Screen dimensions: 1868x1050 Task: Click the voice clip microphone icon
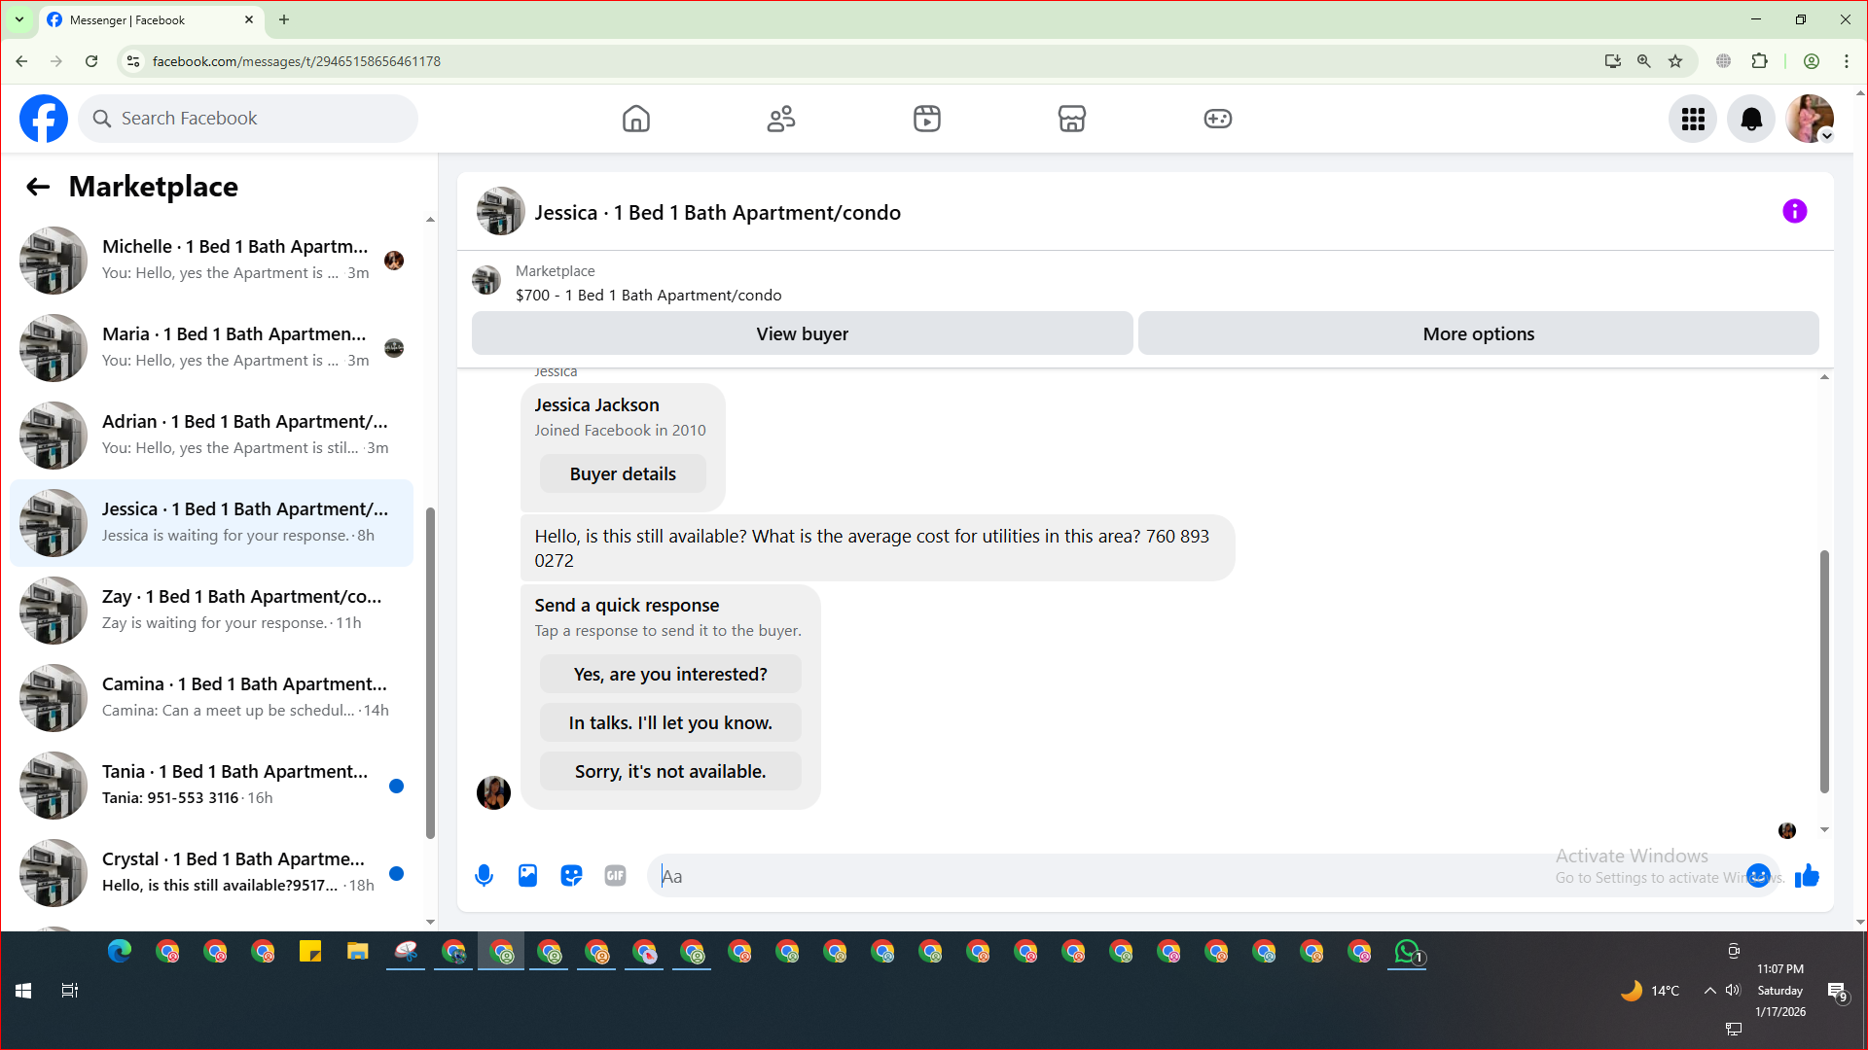[x=484, y=876]
